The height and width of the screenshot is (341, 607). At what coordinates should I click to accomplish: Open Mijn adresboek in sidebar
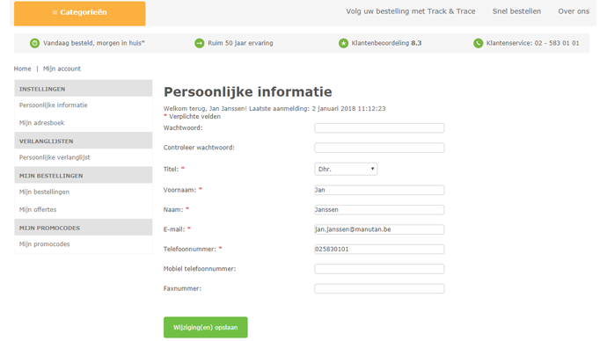42,123
